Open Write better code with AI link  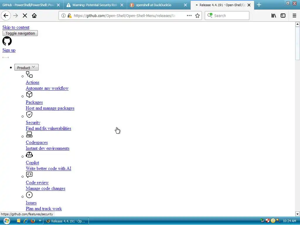click(48, 168)
